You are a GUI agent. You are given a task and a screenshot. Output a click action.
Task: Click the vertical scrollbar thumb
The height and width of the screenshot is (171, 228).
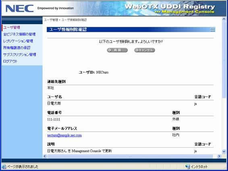tap(224, 60)
